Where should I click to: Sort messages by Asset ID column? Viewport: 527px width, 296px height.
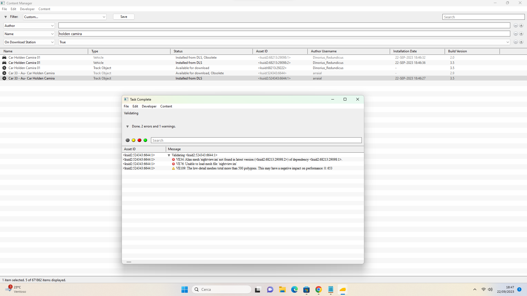coord(144,149)
